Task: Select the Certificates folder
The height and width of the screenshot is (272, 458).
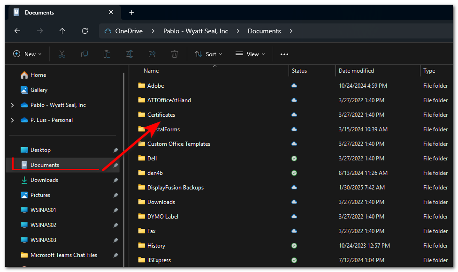Action: [161, 115]
